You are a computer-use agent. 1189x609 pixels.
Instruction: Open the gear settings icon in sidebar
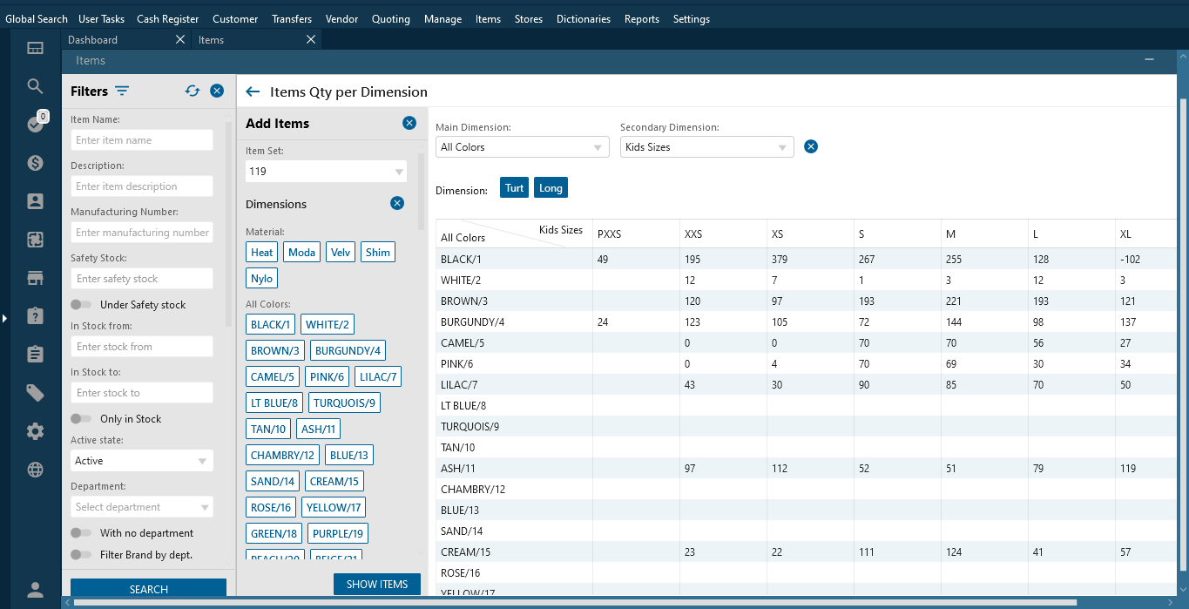[35, 431]
